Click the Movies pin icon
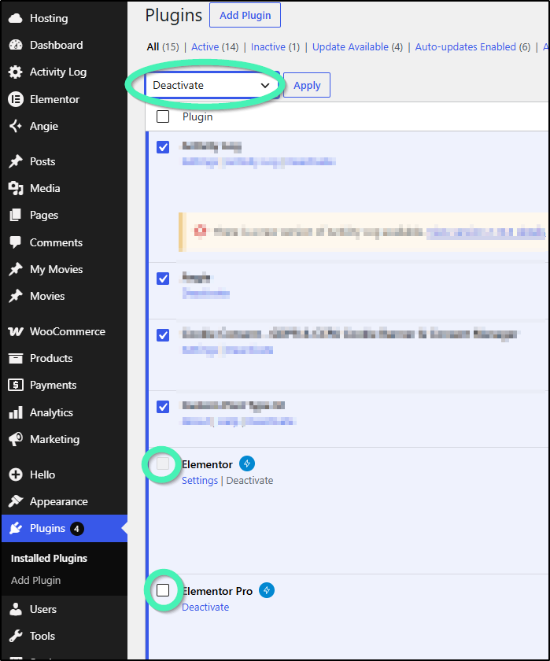The width and height of the screenshot is (550, 661). coord(16,297)
